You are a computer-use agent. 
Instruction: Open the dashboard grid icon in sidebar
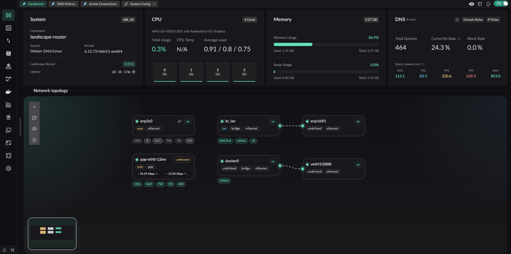(x=9, y=15)
